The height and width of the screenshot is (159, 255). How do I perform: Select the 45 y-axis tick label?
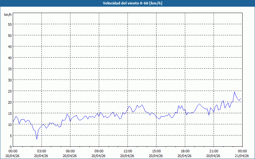click(x=10, y=46)
